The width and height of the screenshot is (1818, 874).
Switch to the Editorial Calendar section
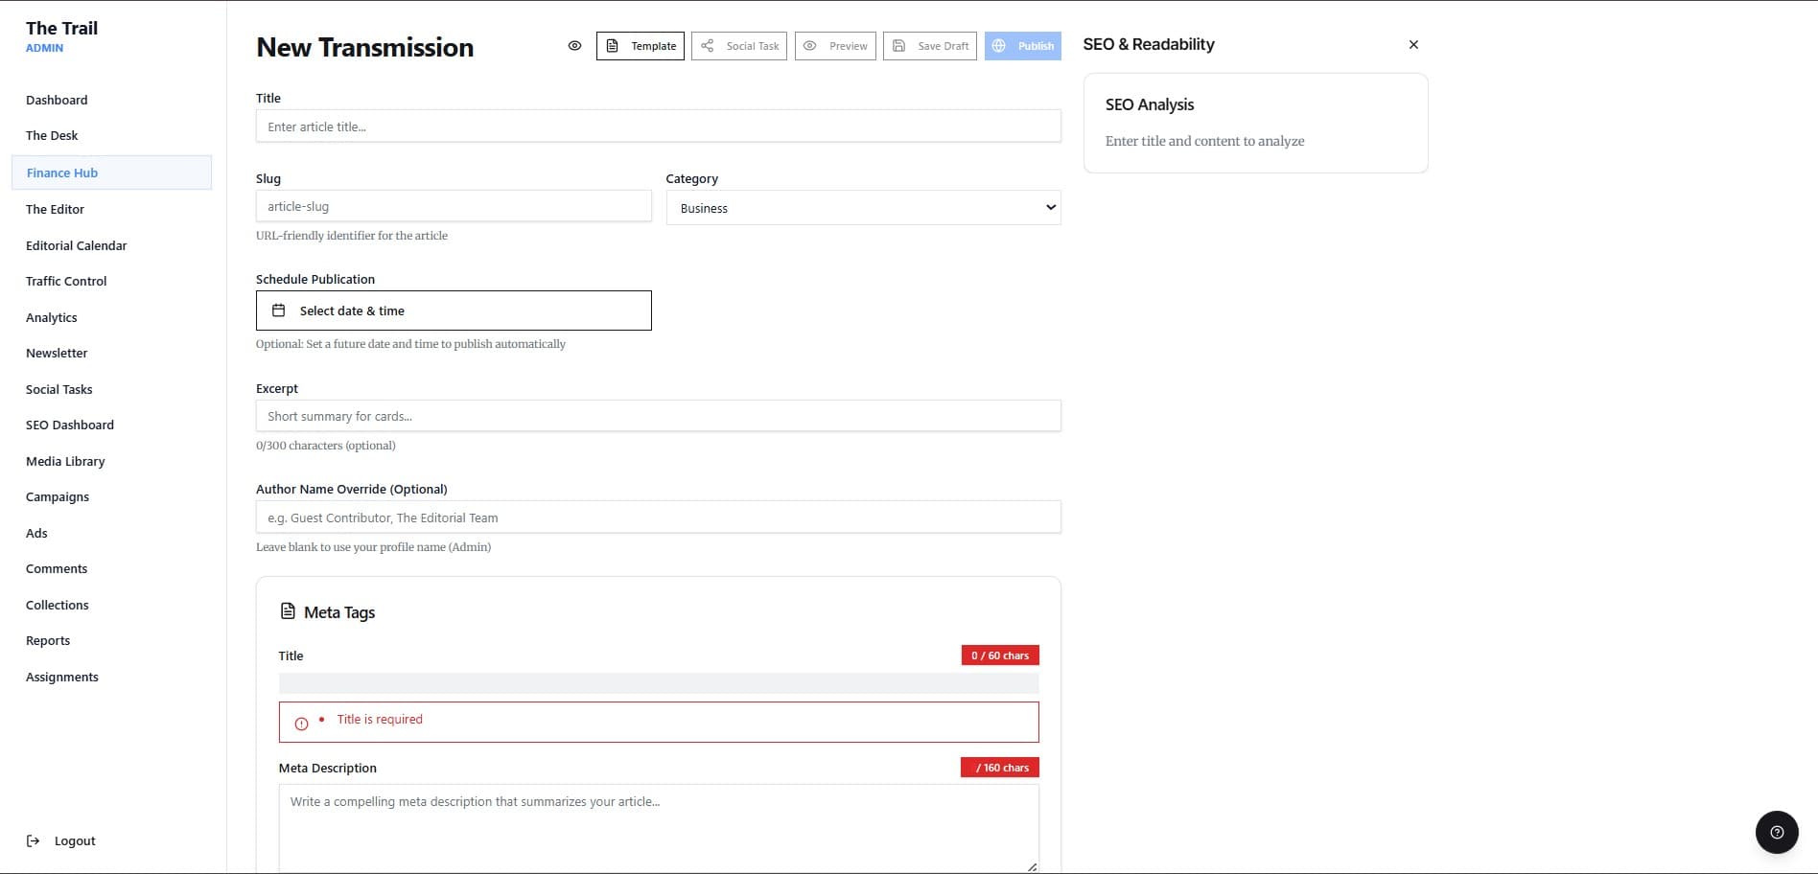76,245
